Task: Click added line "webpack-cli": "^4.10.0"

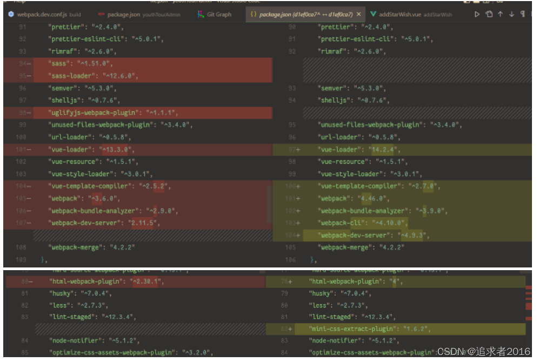Action: click(x=363, y=223)
